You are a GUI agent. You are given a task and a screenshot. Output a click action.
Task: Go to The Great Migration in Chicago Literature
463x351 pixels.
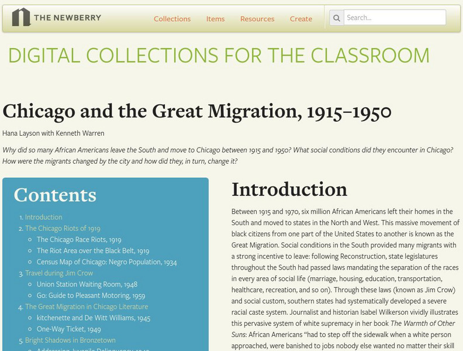coord(87,307)
